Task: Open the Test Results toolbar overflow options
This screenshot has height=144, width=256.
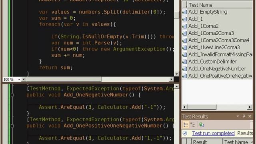Action: 252,122
